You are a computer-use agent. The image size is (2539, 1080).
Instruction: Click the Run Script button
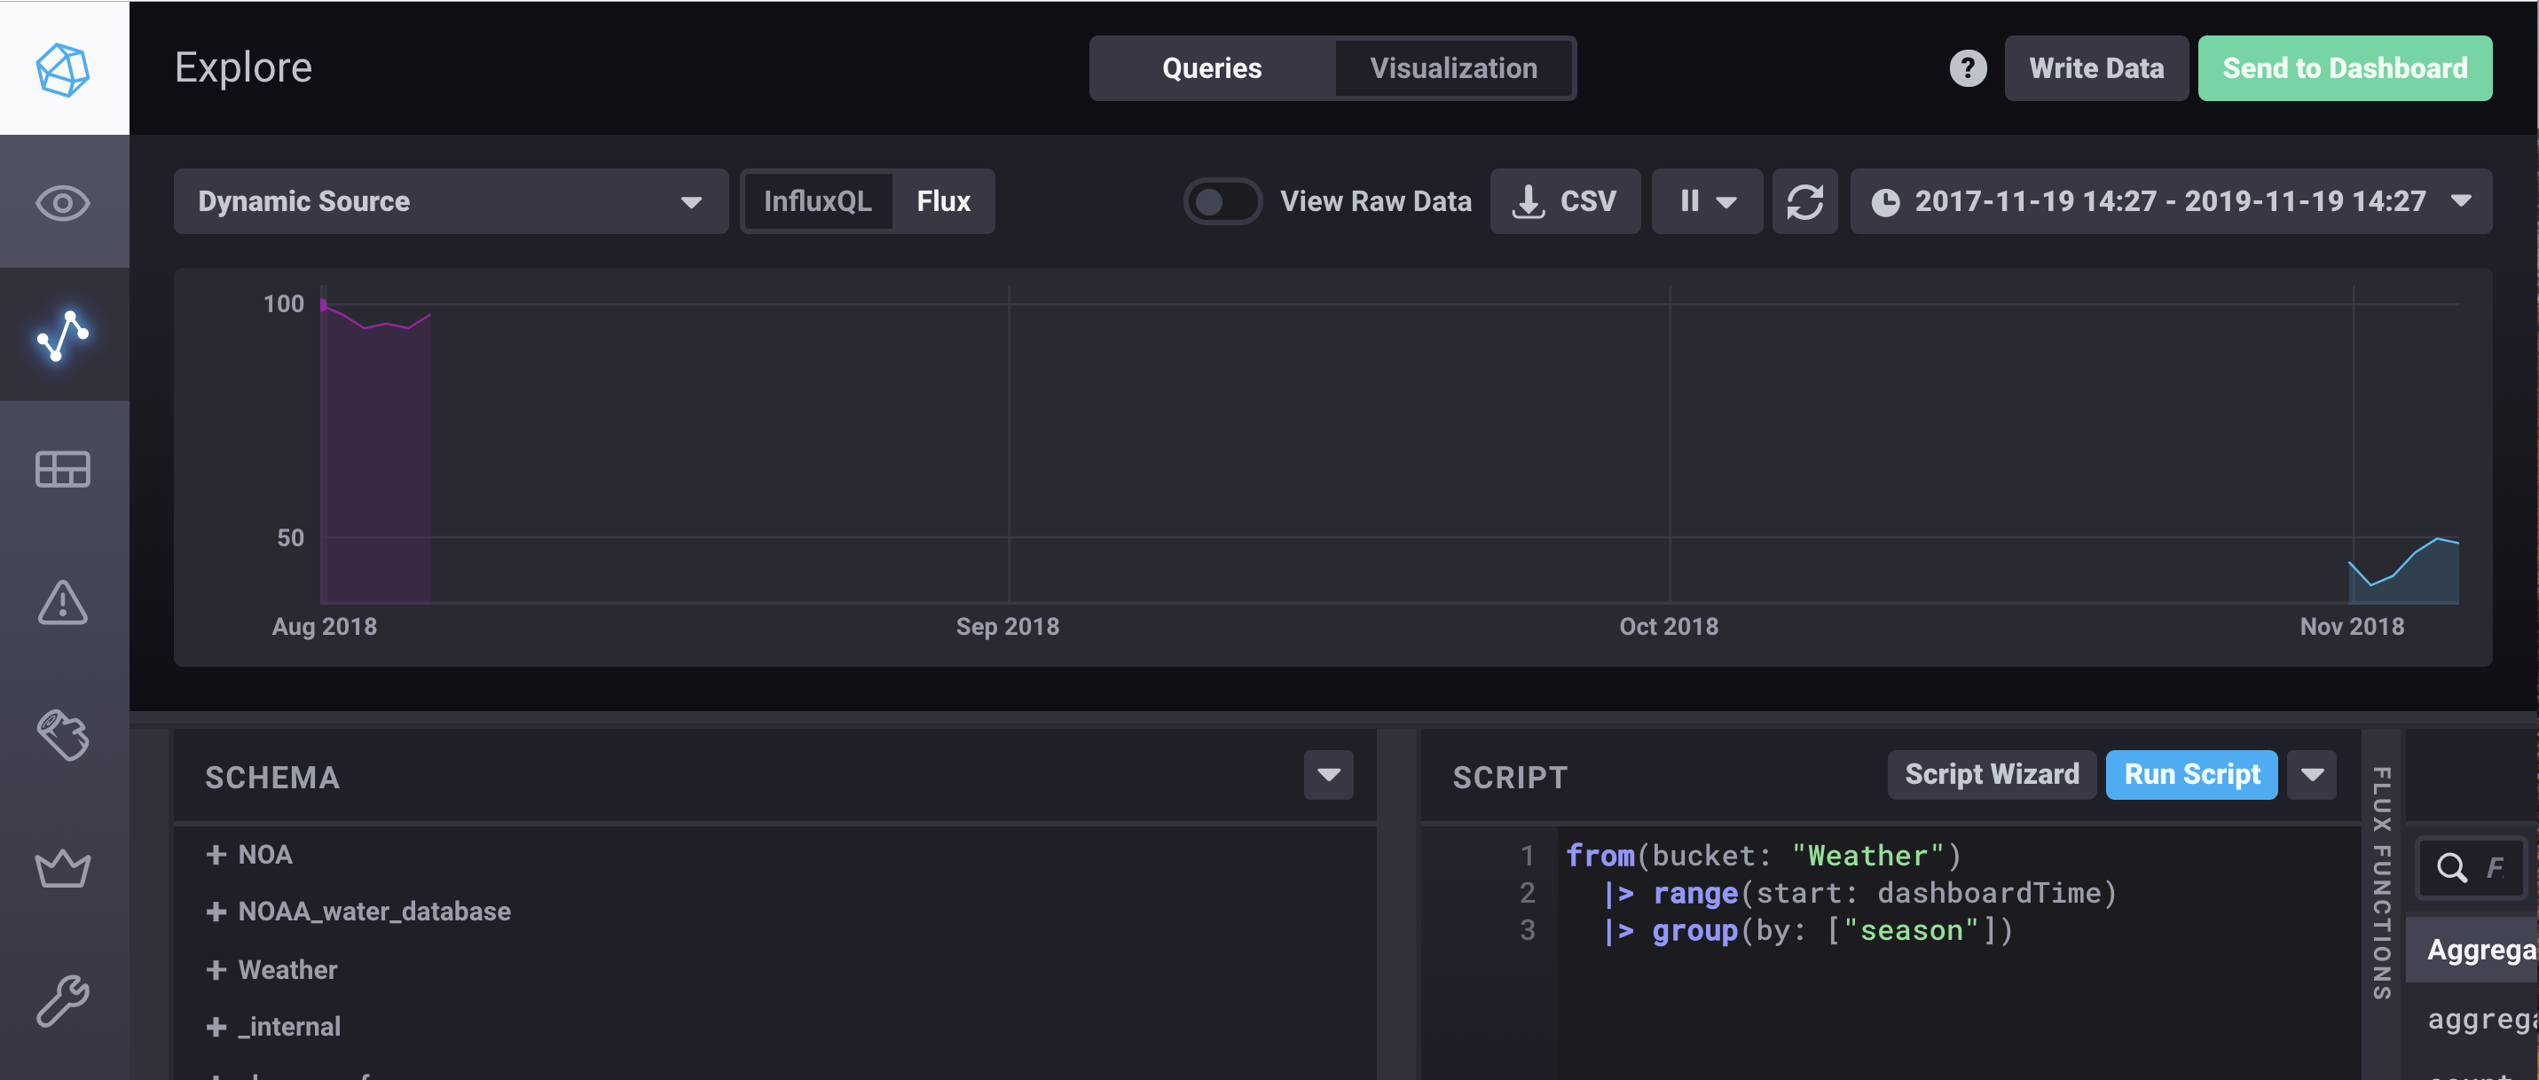pos(2190,774)
